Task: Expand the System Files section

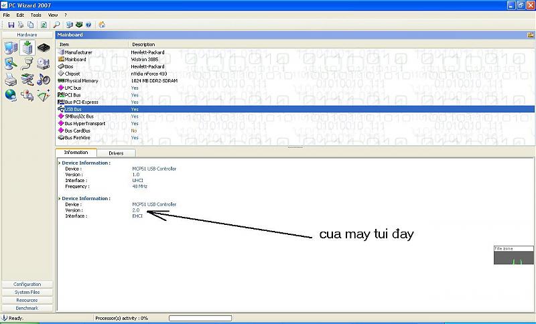Action: pyautogui.click(x=27, y=293)
